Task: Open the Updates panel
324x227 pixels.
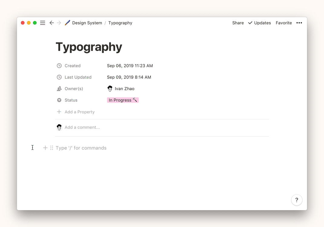Action: tap(259, 23)
